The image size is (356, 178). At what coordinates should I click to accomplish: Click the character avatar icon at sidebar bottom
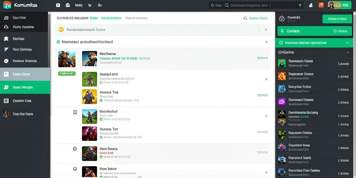(6, 114)
